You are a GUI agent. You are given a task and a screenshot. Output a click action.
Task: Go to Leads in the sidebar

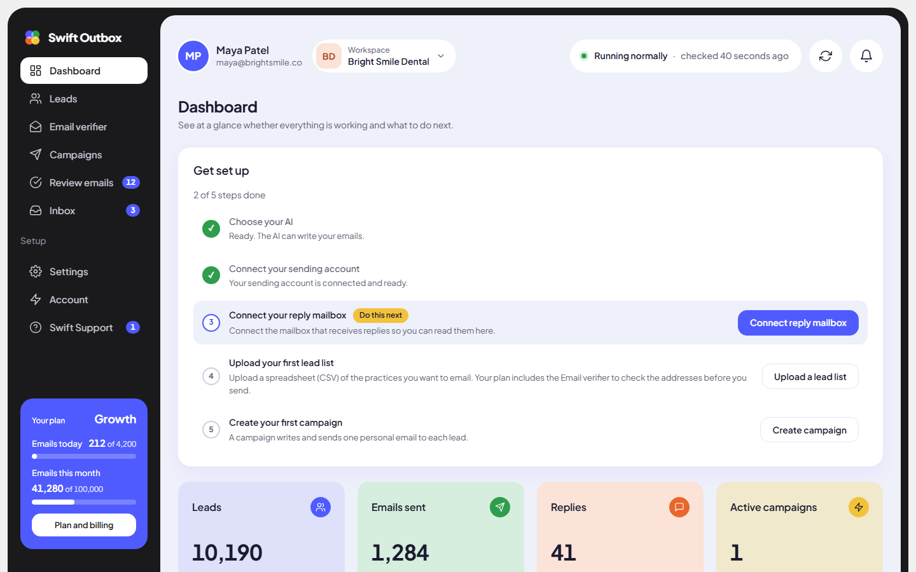(x=84, y=99)
